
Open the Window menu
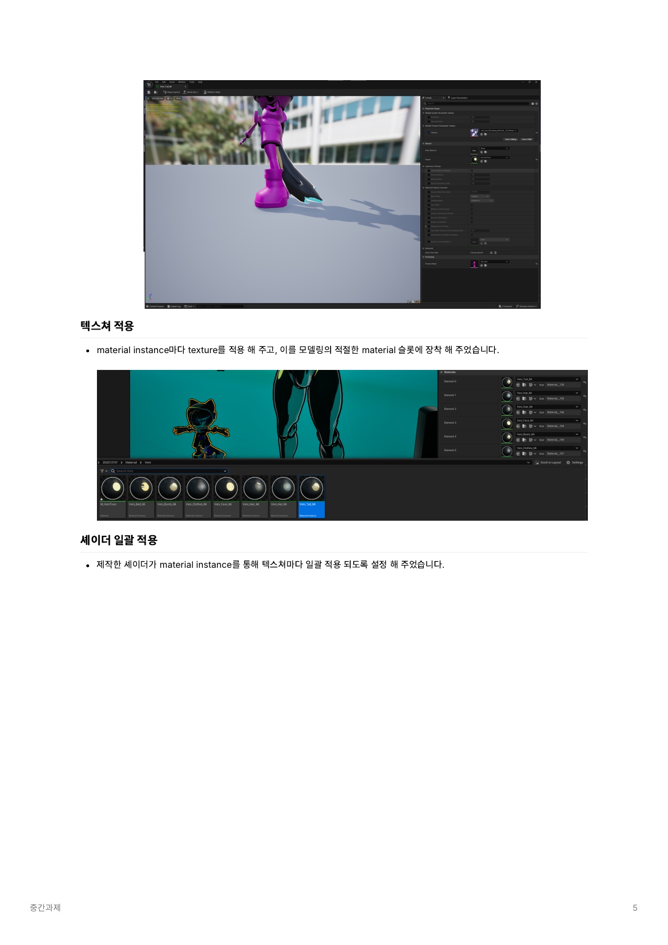(x=182, y=82)
